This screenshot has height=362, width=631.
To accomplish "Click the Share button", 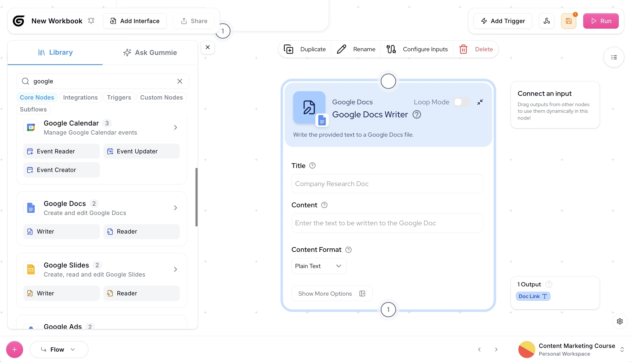I will click(194, 21).
